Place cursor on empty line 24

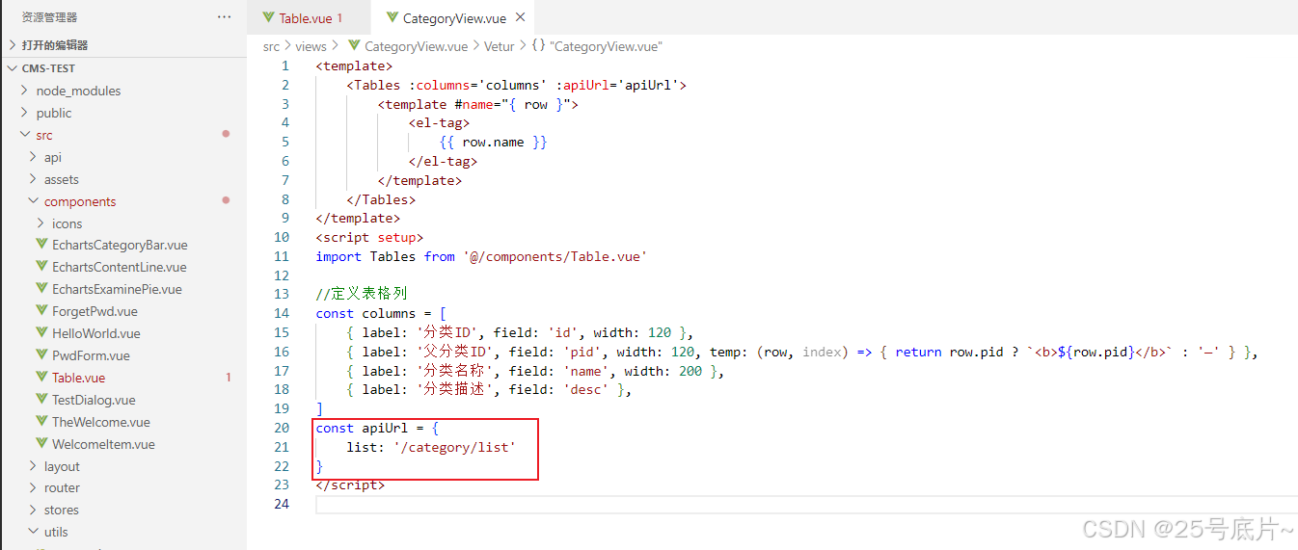coord(805,504)
